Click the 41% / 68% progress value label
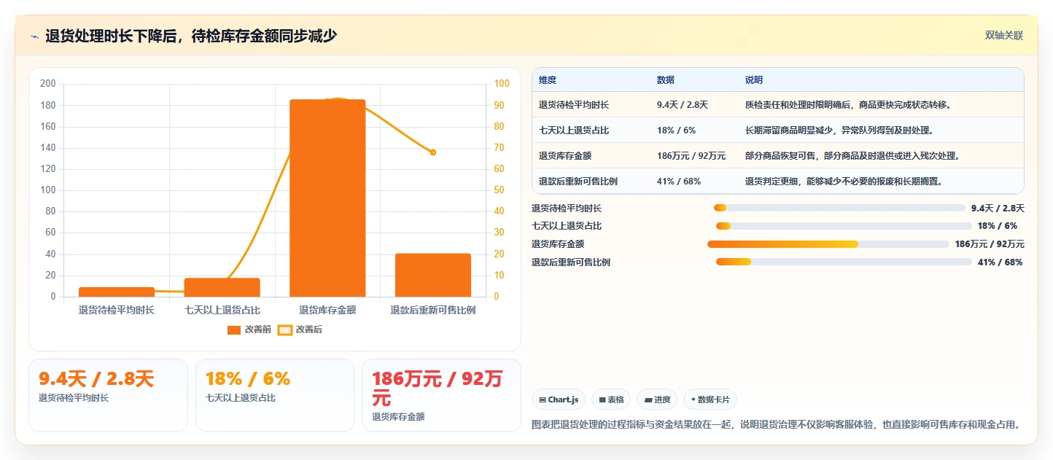Viewport: 1053px width, 460px height. [1000, 262]
